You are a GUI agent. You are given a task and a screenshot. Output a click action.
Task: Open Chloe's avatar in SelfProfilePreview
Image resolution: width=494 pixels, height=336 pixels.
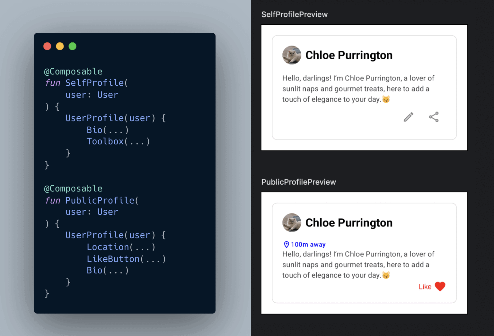292,55
